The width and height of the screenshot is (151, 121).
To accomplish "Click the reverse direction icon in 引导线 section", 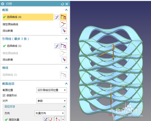I will [x=57, y=46].
